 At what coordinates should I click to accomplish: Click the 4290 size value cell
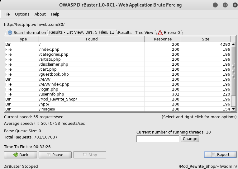tap(205, 44)
